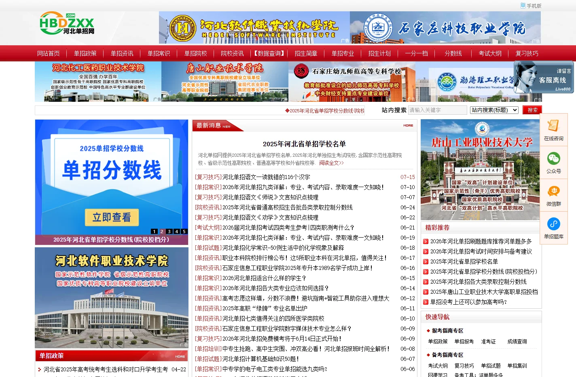Select carousel slide indicator 4
The width and height of the screenshot is (576, 377).
(x=177, y=232)
